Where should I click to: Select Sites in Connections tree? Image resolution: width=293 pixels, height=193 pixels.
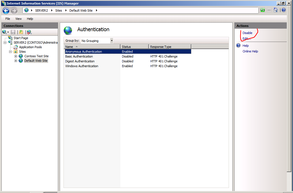[22, 52]
